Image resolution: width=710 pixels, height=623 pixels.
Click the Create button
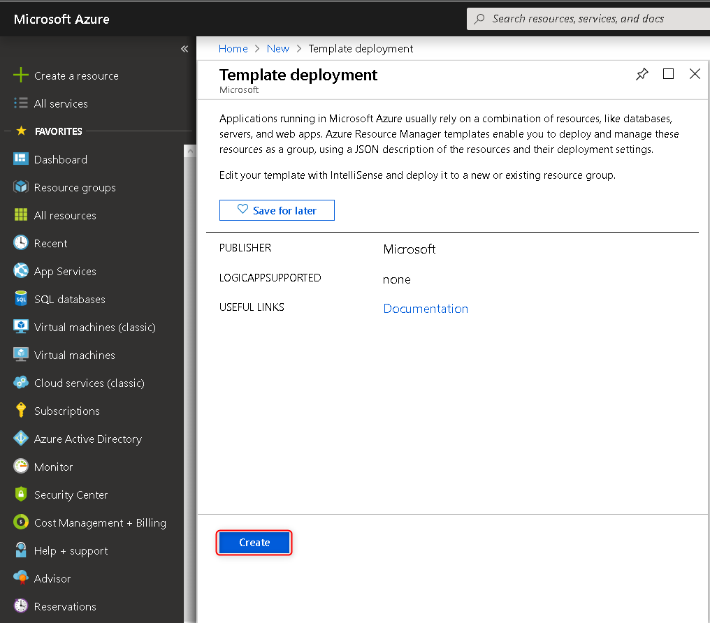pos(254,543)
